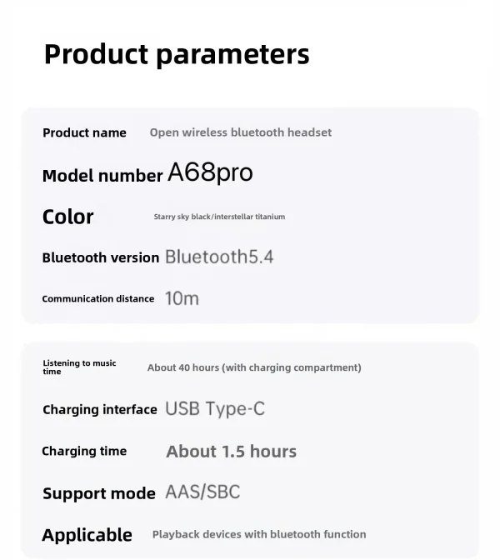500x560 pixels.
Task: Click the A68pro model value
Action: pos(210,173)
